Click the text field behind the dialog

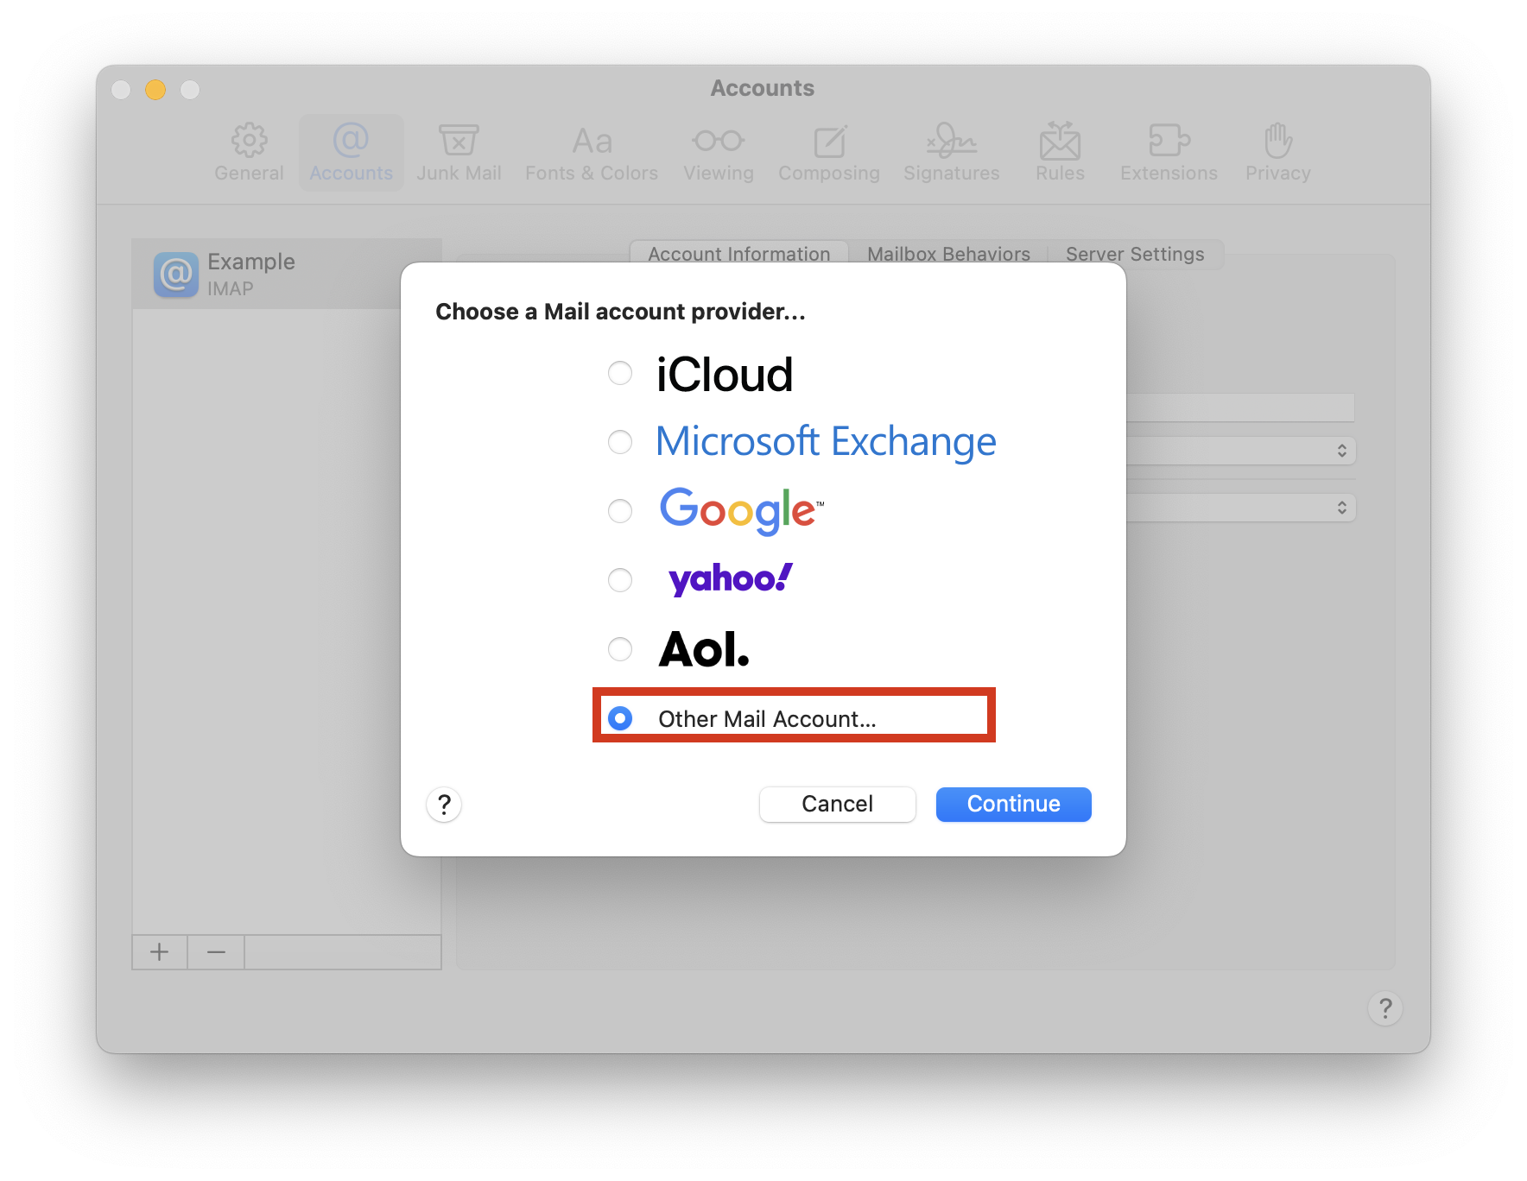[1240, 407]
